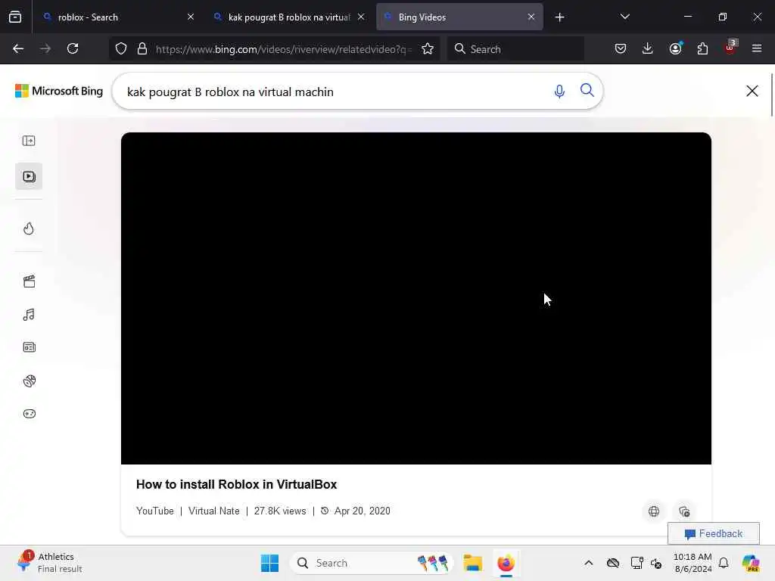Open File Explorer from taskbar

point(472,563)
